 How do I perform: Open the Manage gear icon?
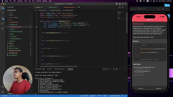click(2, 92)
